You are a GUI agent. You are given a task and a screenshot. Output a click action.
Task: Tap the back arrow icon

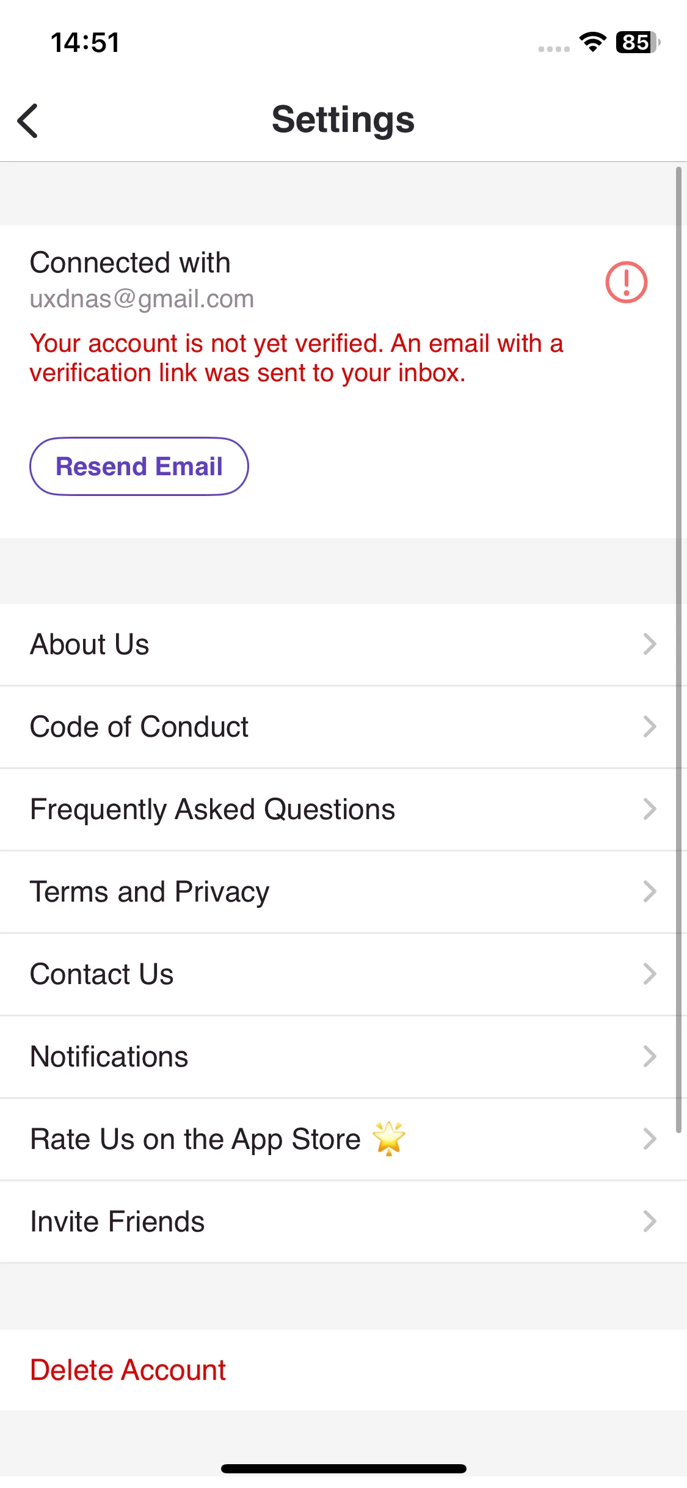(28, 120)
